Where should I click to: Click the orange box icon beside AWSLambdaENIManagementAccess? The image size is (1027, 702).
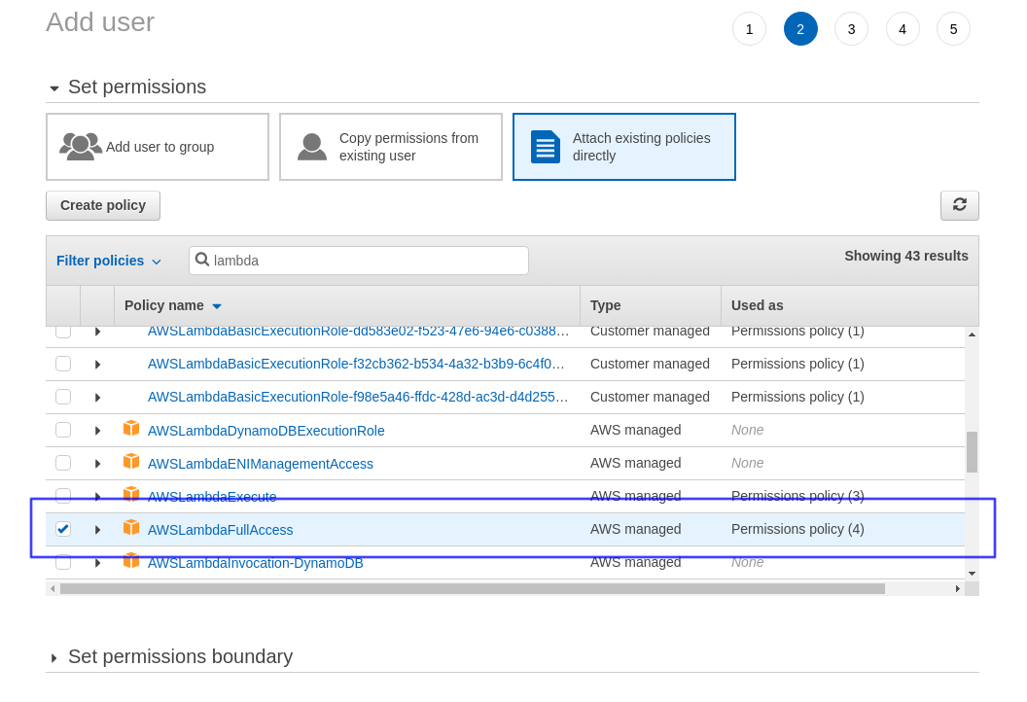[131, 461]
